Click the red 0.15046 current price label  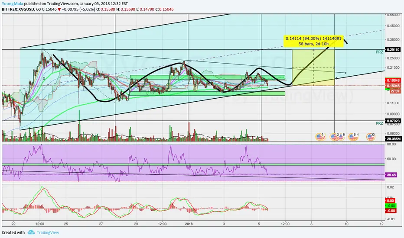point(393,85)
